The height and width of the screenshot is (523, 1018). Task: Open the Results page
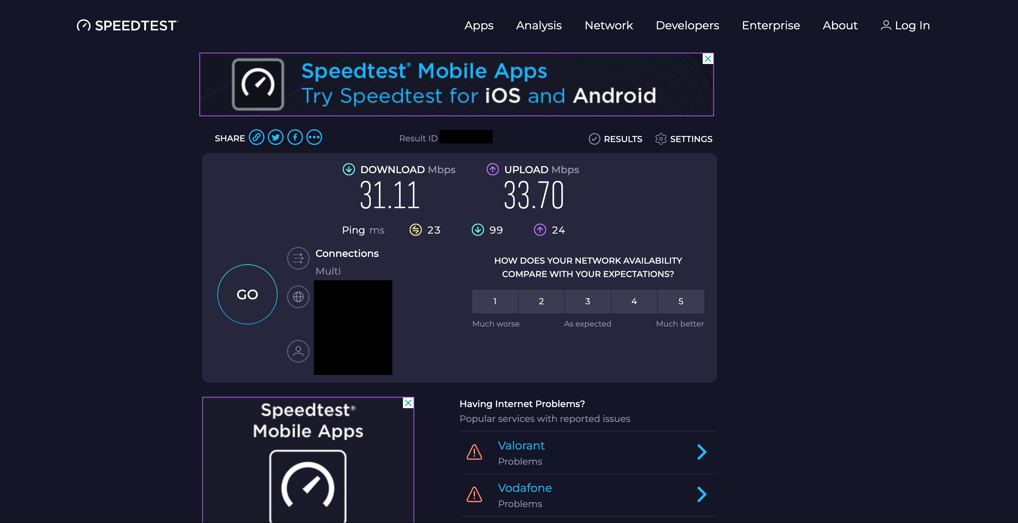point(615,139)
